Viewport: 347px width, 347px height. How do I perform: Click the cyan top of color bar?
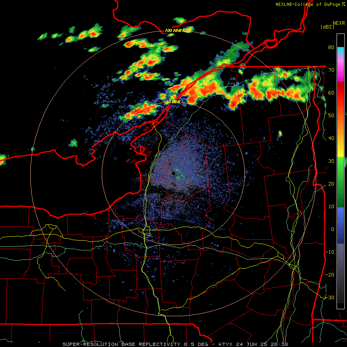[340, 51]
